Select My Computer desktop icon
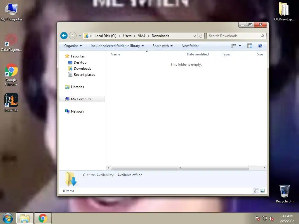The height and width of the screenshot is (224, 299). point(11,12)
